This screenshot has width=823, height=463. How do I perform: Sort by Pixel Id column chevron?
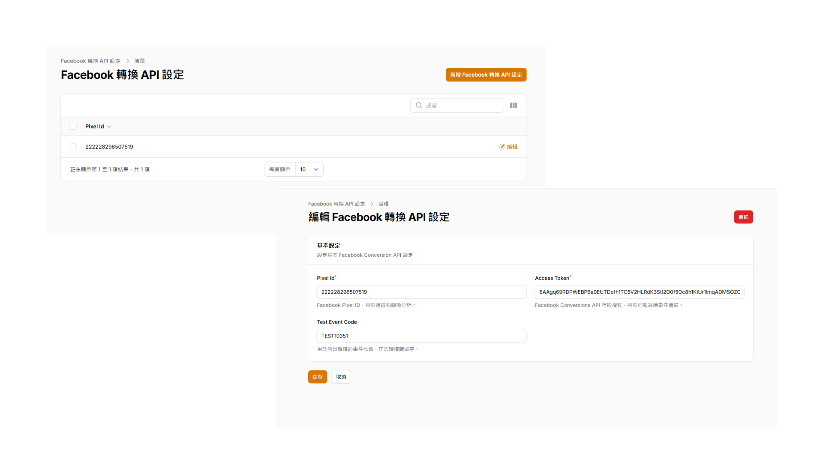coord(109,127)
